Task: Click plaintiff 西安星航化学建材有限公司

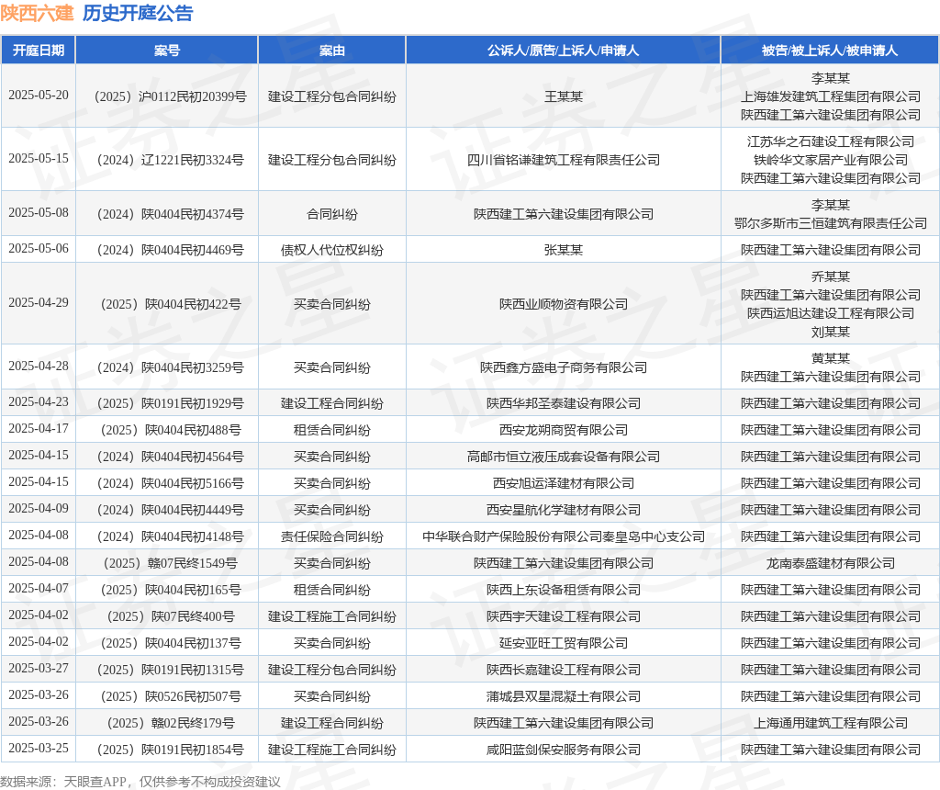Action: [x=564, y=510]
